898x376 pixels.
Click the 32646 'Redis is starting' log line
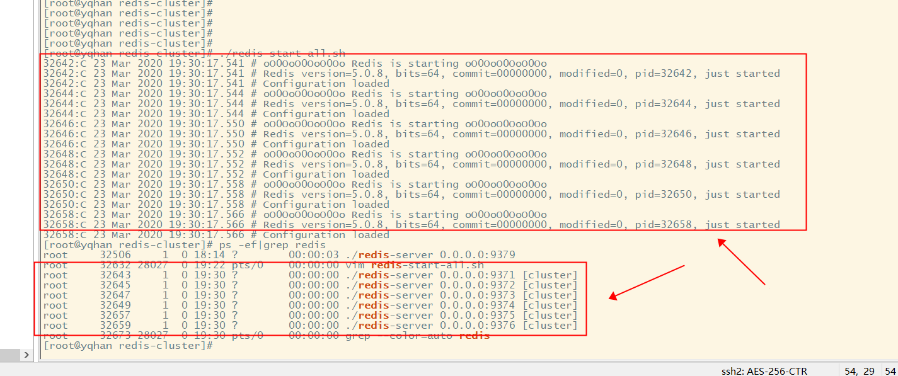tap(295, 124)
